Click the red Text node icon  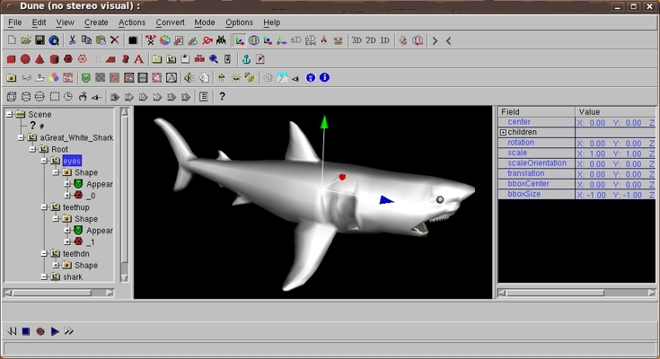coord(138,59)
